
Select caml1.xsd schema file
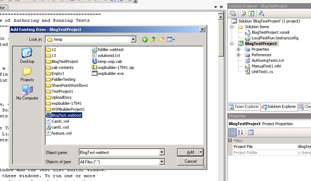pos(57,127)
